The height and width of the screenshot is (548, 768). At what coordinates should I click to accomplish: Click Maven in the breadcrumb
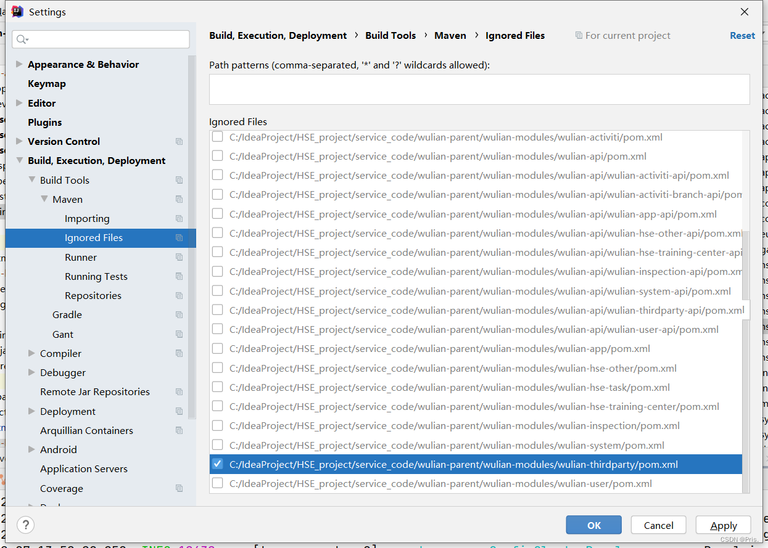450,35
